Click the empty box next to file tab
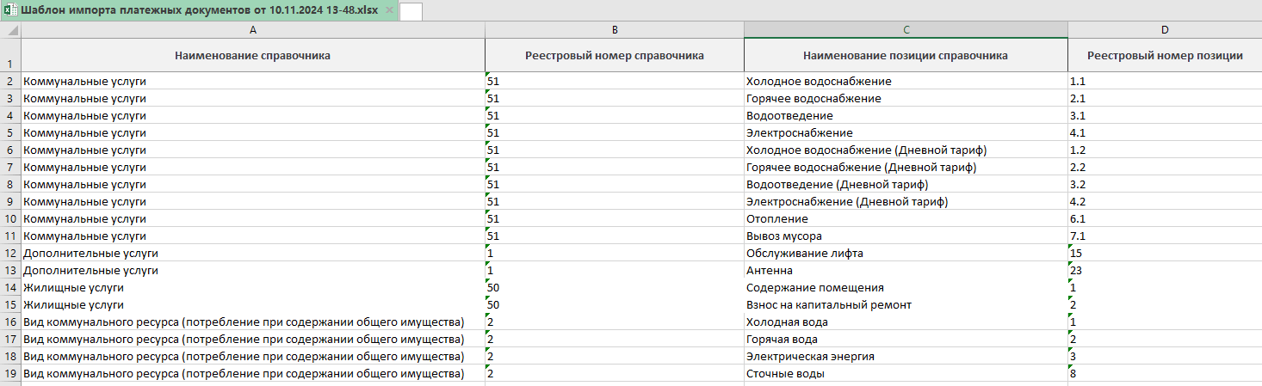The width and height of the screenshot is (1262, 386). coord(411,11)
